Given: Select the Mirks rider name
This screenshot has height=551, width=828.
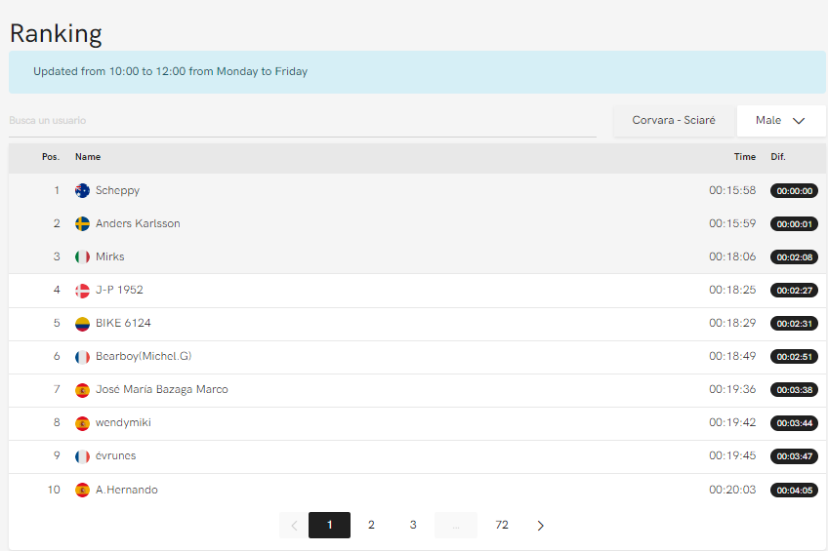Looking at the screenshot, I should point(109,256).
